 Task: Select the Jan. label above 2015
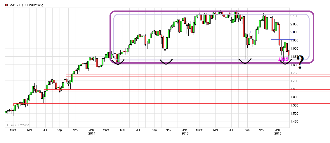click(185, 130)
